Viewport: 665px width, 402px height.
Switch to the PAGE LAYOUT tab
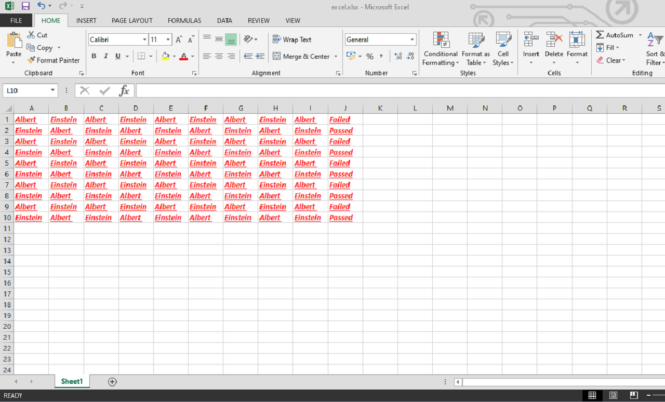(x=132, y=20)
